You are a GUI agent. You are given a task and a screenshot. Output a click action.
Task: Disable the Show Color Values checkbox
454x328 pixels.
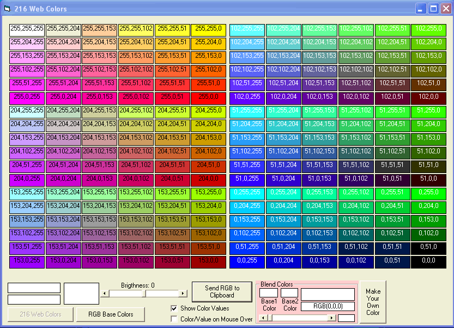point(174,308)
